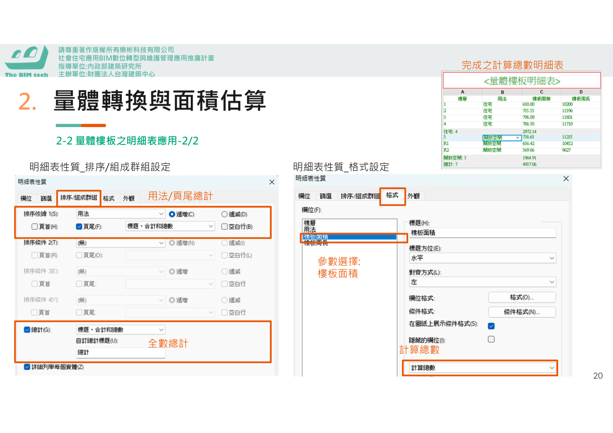Open the 計算總數 dropdown
Viewport: 613px width, 433px height.
coord(482,368)
